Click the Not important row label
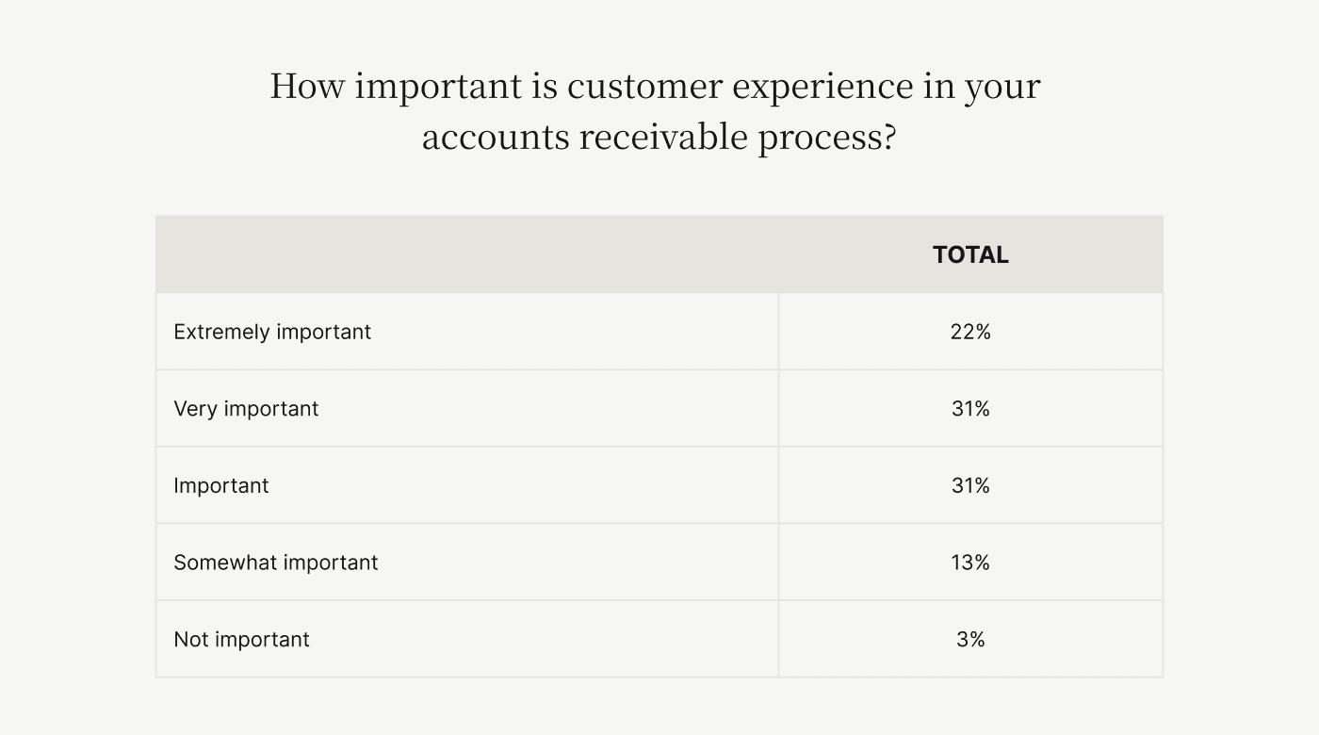The height and width of the screenshot is (735, 1319). (241, 639)
